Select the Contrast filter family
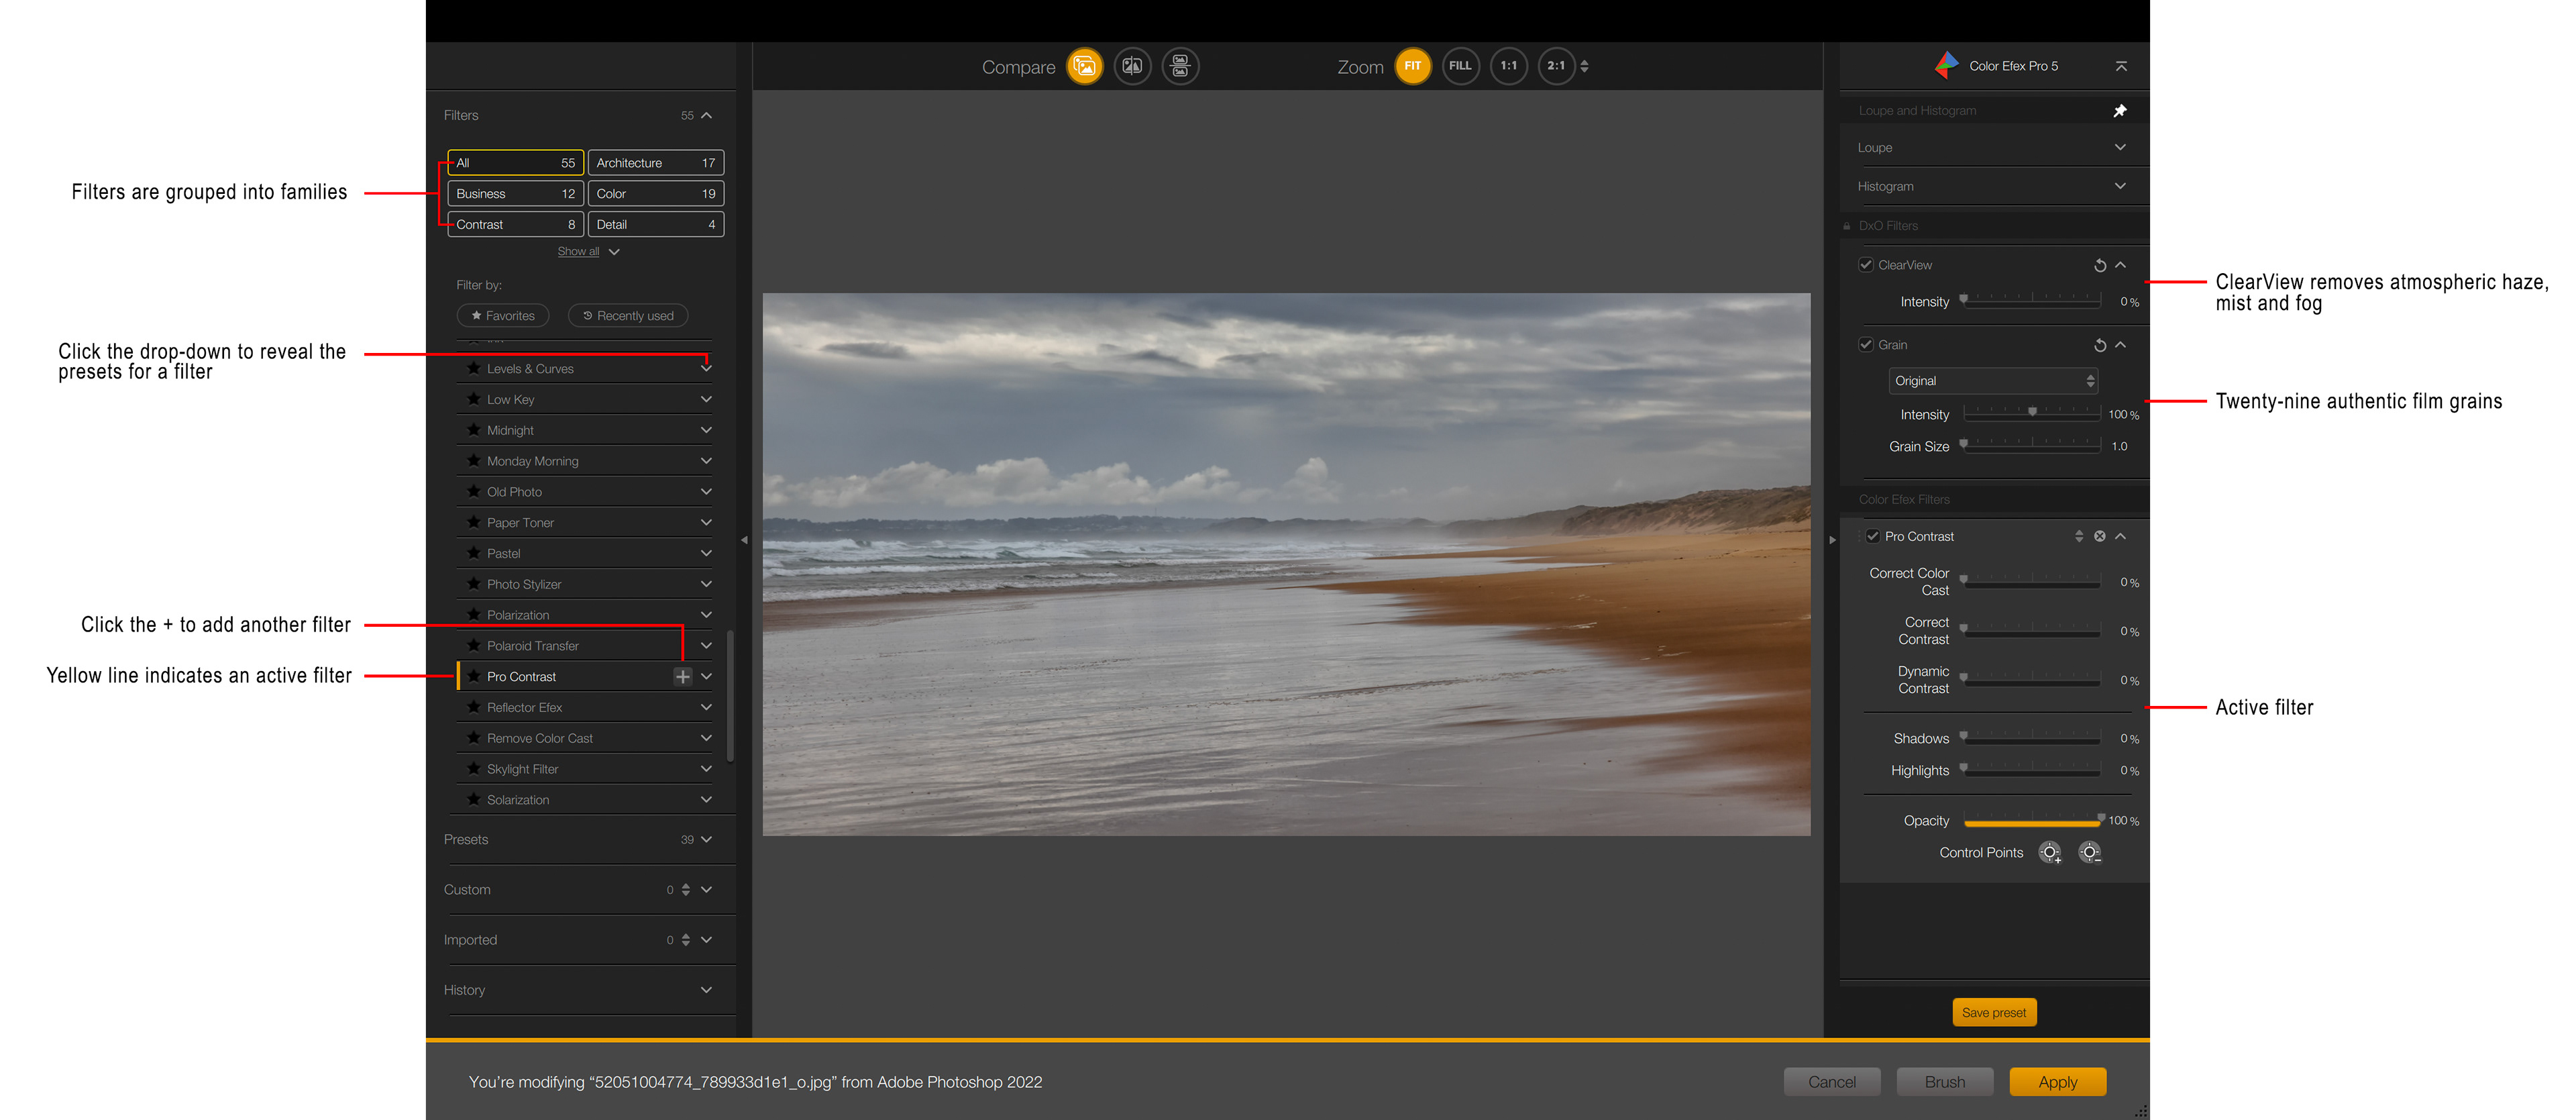The height and width of the screenshot is (1120, 2576). click(514, 225)
